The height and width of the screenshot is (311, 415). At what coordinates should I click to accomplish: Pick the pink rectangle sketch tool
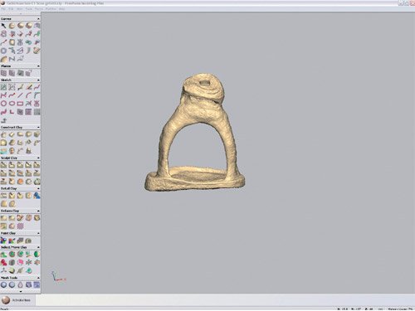[20, 104]
